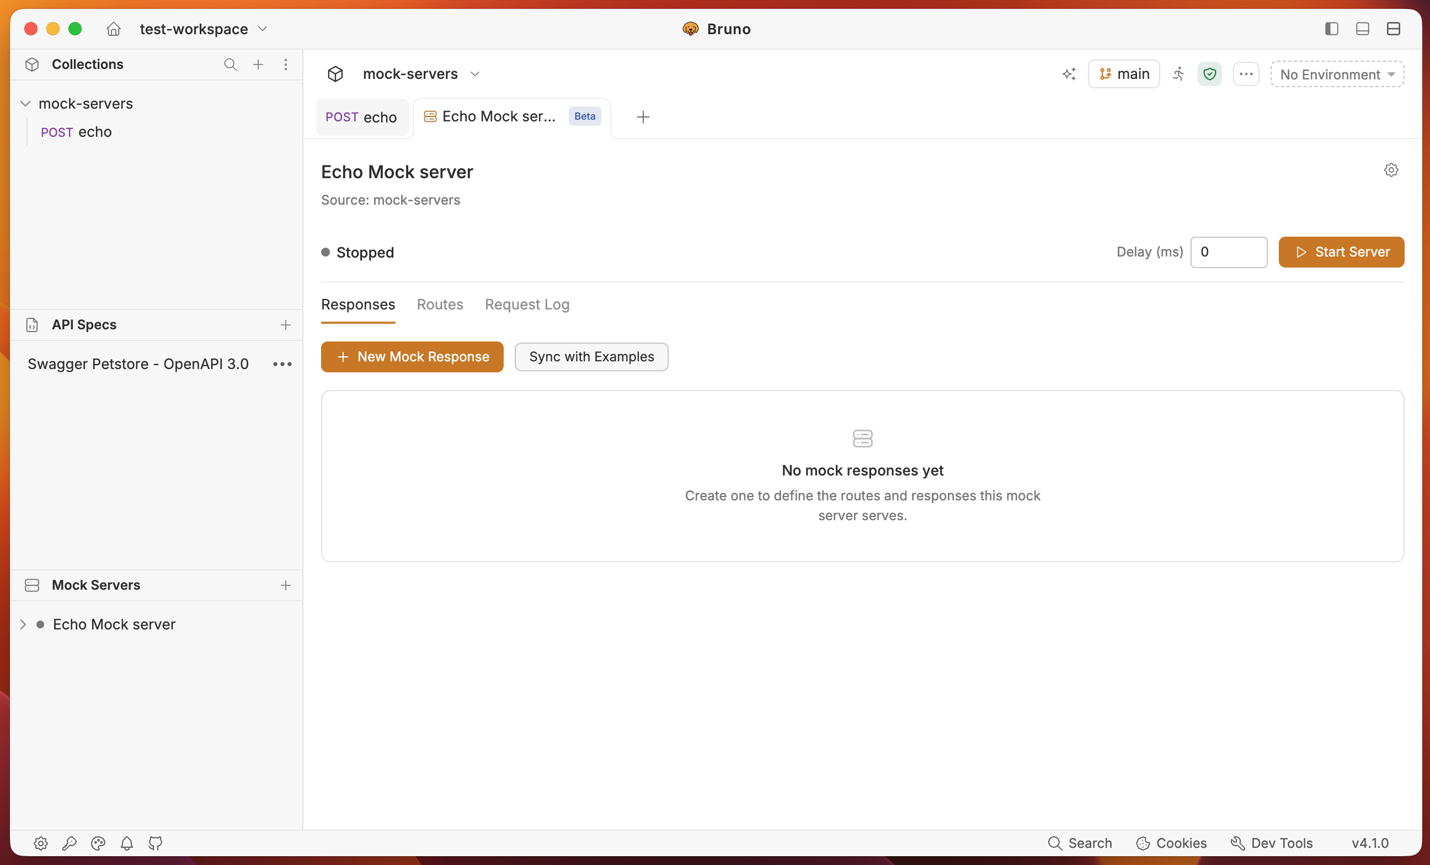Click Sync with Examples button
Viewport: 1430px width, 865px height.
(x=591, y=357)
